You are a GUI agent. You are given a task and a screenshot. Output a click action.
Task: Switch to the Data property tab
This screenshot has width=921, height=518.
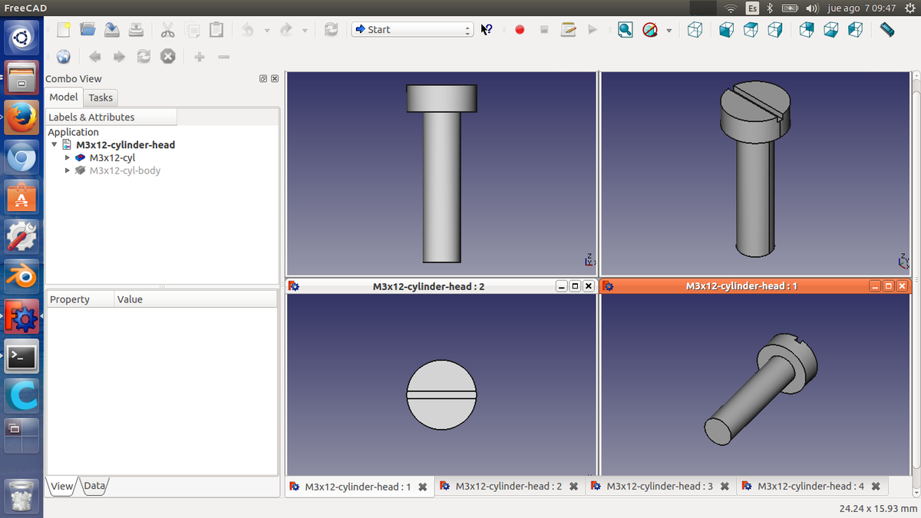tap(94, 486)
